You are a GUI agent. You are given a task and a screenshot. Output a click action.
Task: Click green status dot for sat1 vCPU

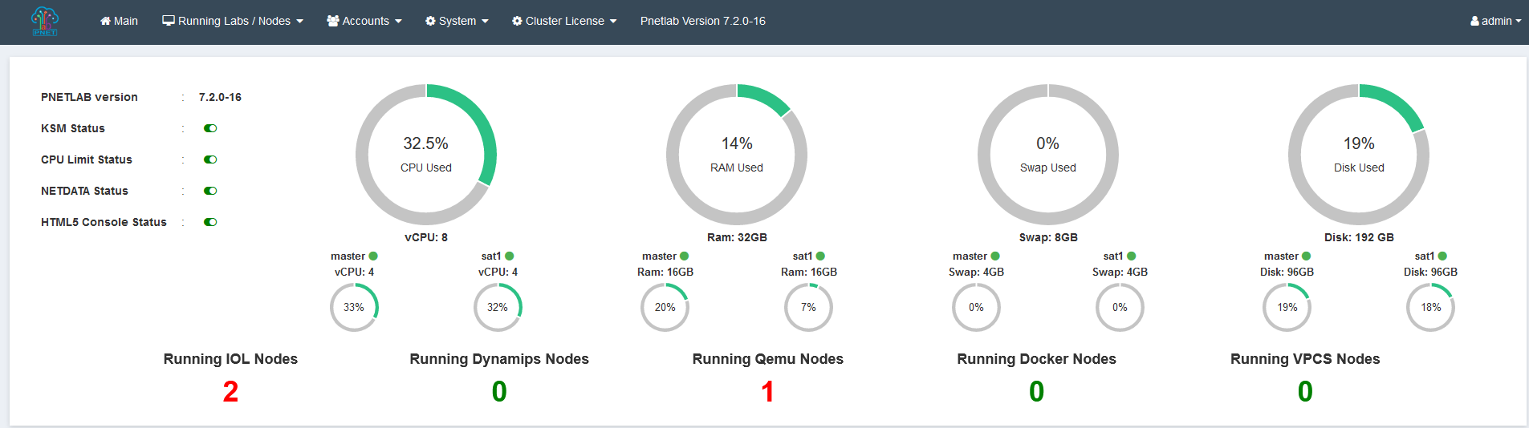pos(510,256)
